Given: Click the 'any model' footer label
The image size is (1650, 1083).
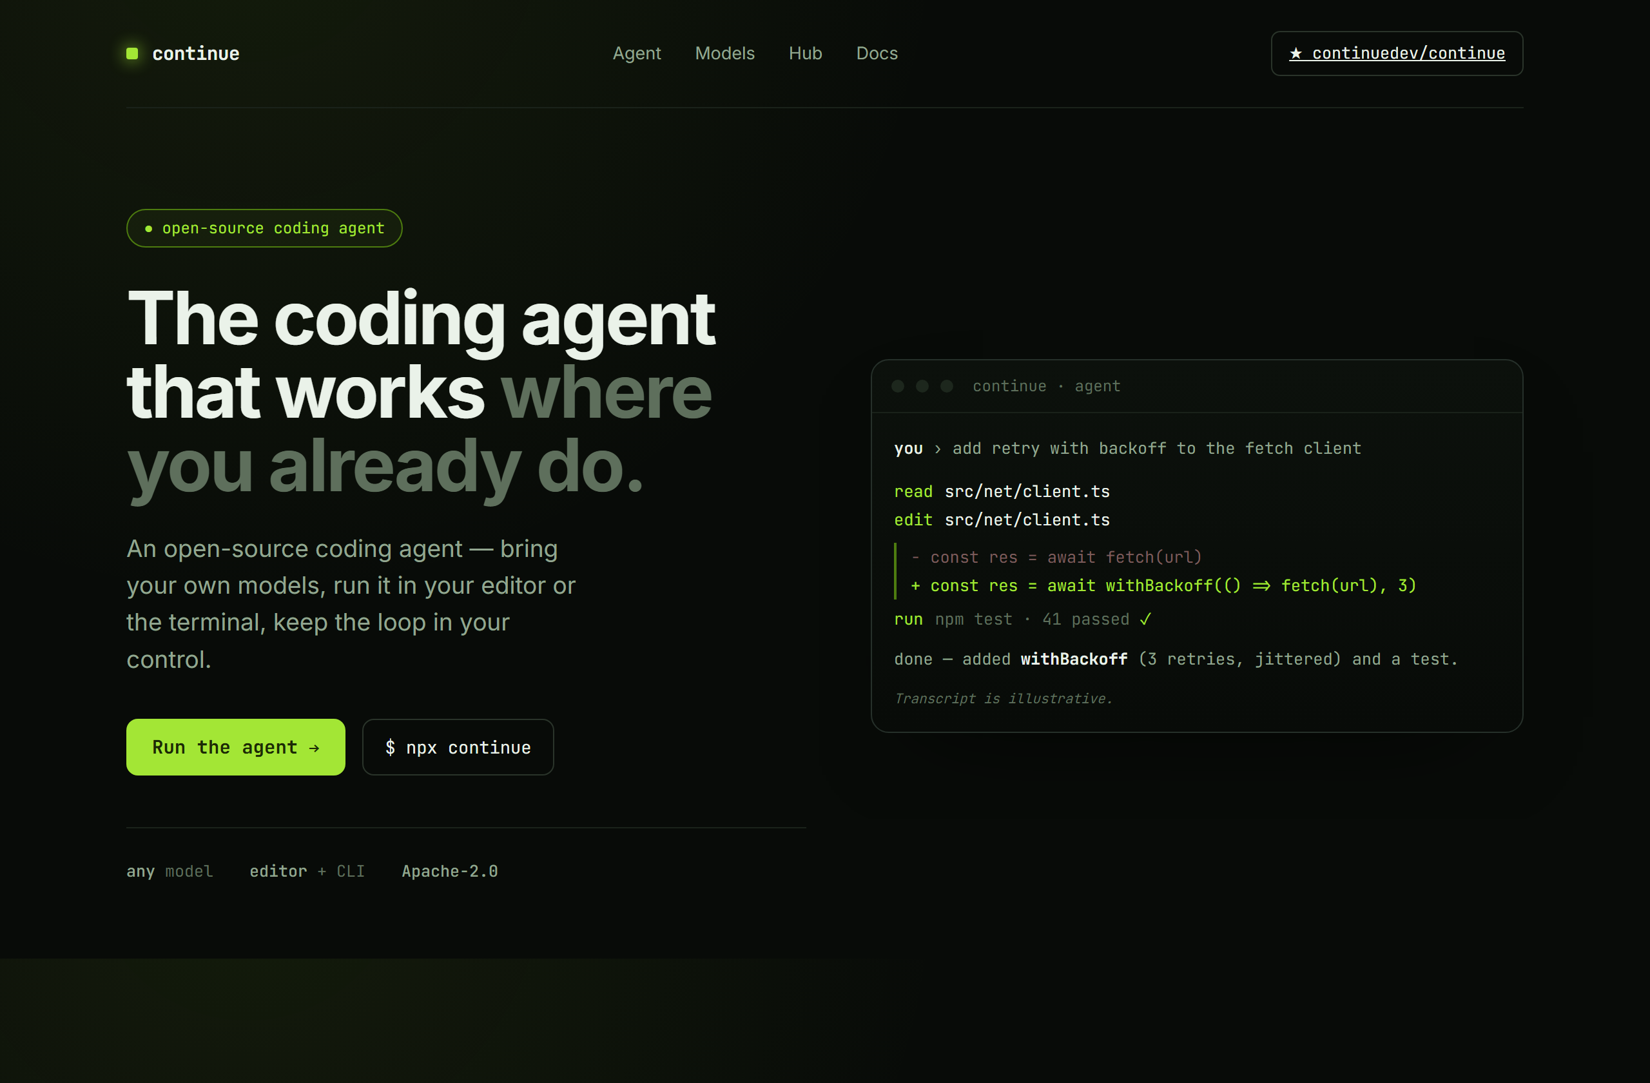Looking at the screenshot, I should (170, 872).
